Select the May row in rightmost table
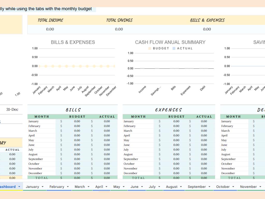265x199 pixels. [242, 140]
